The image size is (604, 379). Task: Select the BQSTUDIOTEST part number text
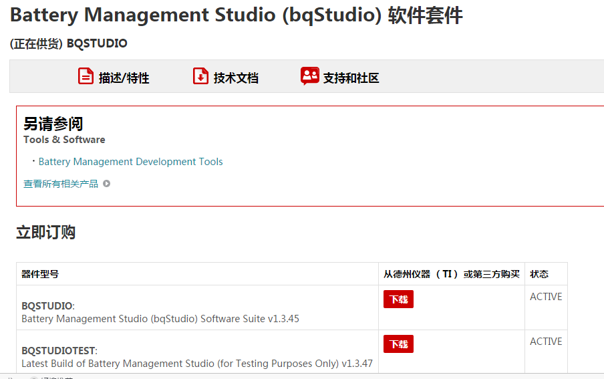point(59,351)
